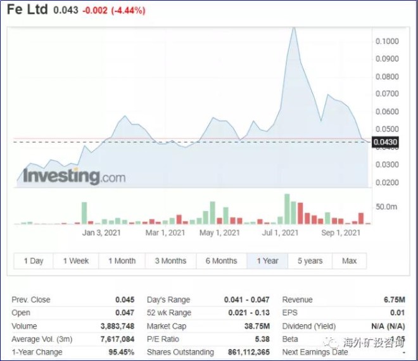This screenshot has width=418, height=361.
Task: Click the Jan 3, 2021 axis label
Action: 101,233
